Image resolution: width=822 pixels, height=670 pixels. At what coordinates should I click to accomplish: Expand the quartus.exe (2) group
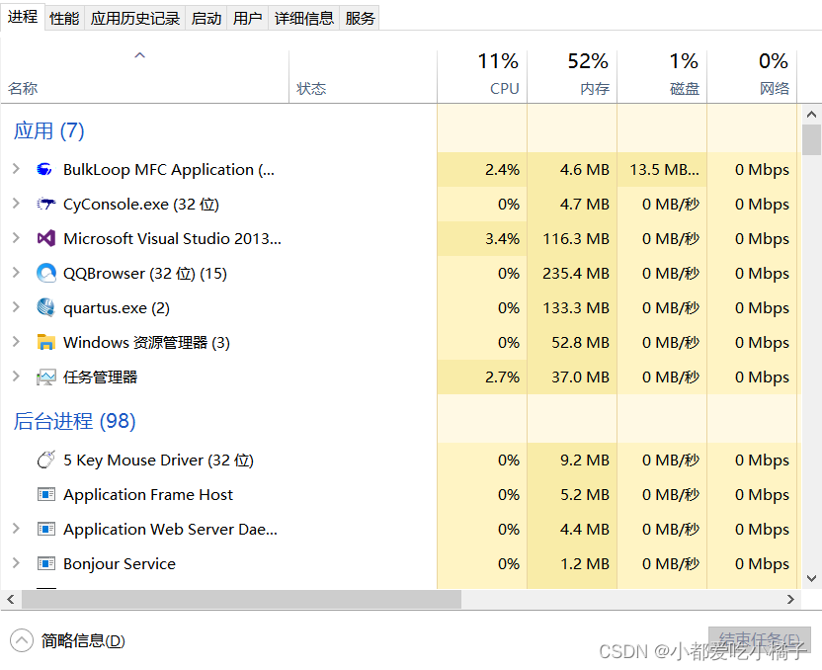click(x=16, y=307)
